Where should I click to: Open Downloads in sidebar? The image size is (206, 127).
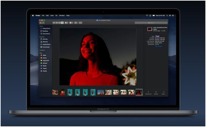[45, 47]
